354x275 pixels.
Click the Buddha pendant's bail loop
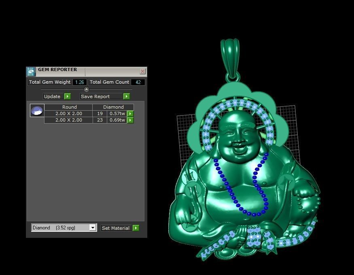pyautogui.click(x=230, y=59)
